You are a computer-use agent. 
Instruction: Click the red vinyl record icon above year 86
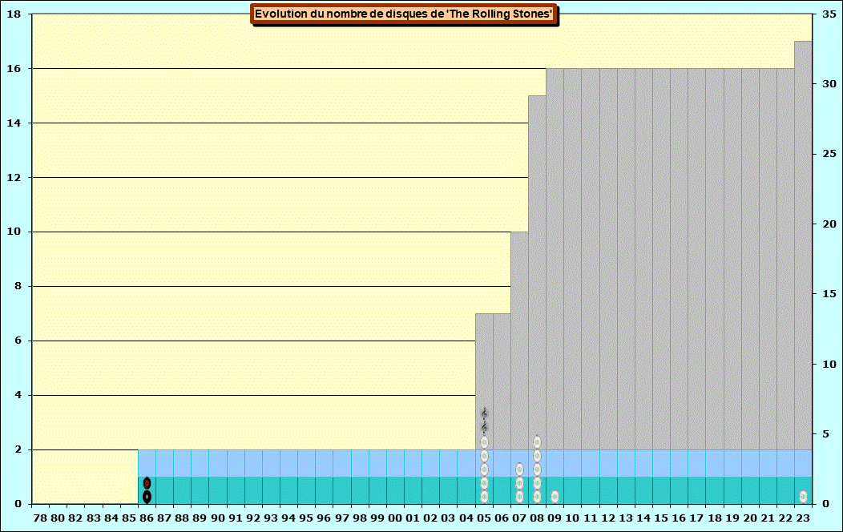(x=147, y=483)
